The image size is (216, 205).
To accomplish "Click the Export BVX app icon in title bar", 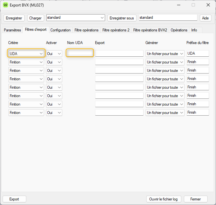I will click(6, 5).
